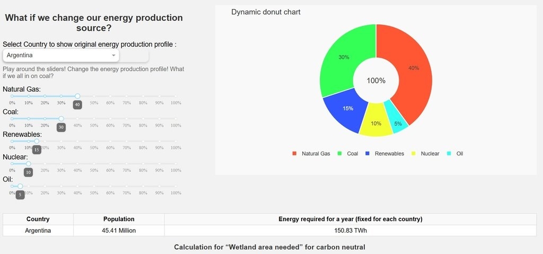Click the Natural Gas slider handle at 40

coord(77,96)
